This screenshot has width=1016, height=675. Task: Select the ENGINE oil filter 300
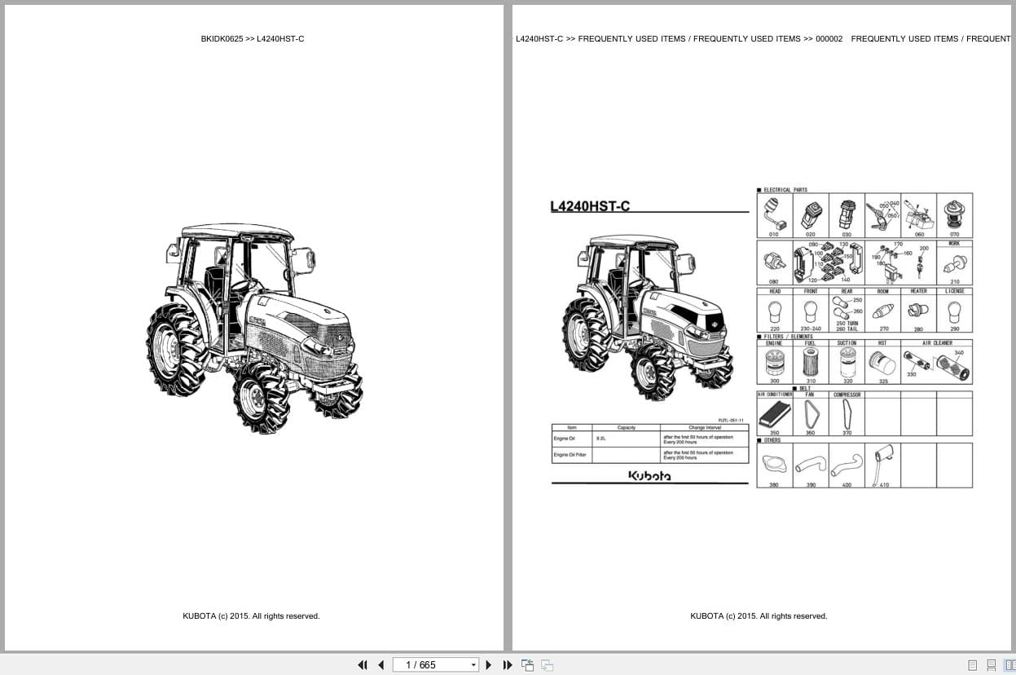774,363
